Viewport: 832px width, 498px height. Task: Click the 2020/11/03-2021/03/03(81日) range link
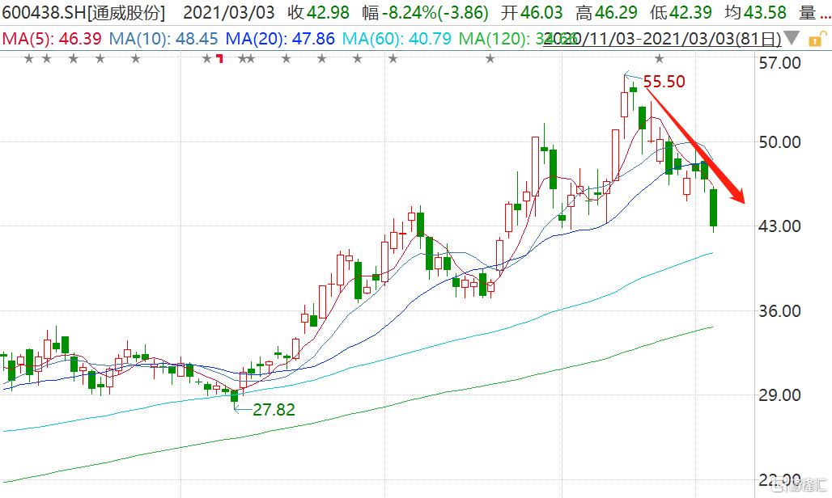(x=664, y=39)
